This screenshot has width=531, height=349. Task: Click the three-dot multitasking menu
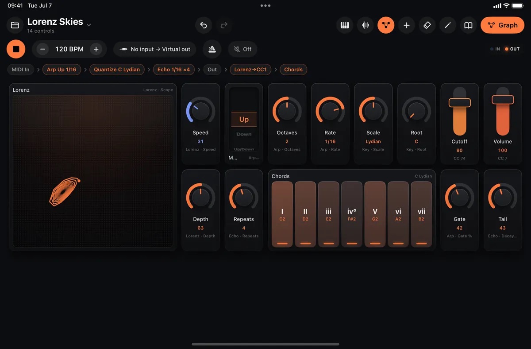point(265,6)
